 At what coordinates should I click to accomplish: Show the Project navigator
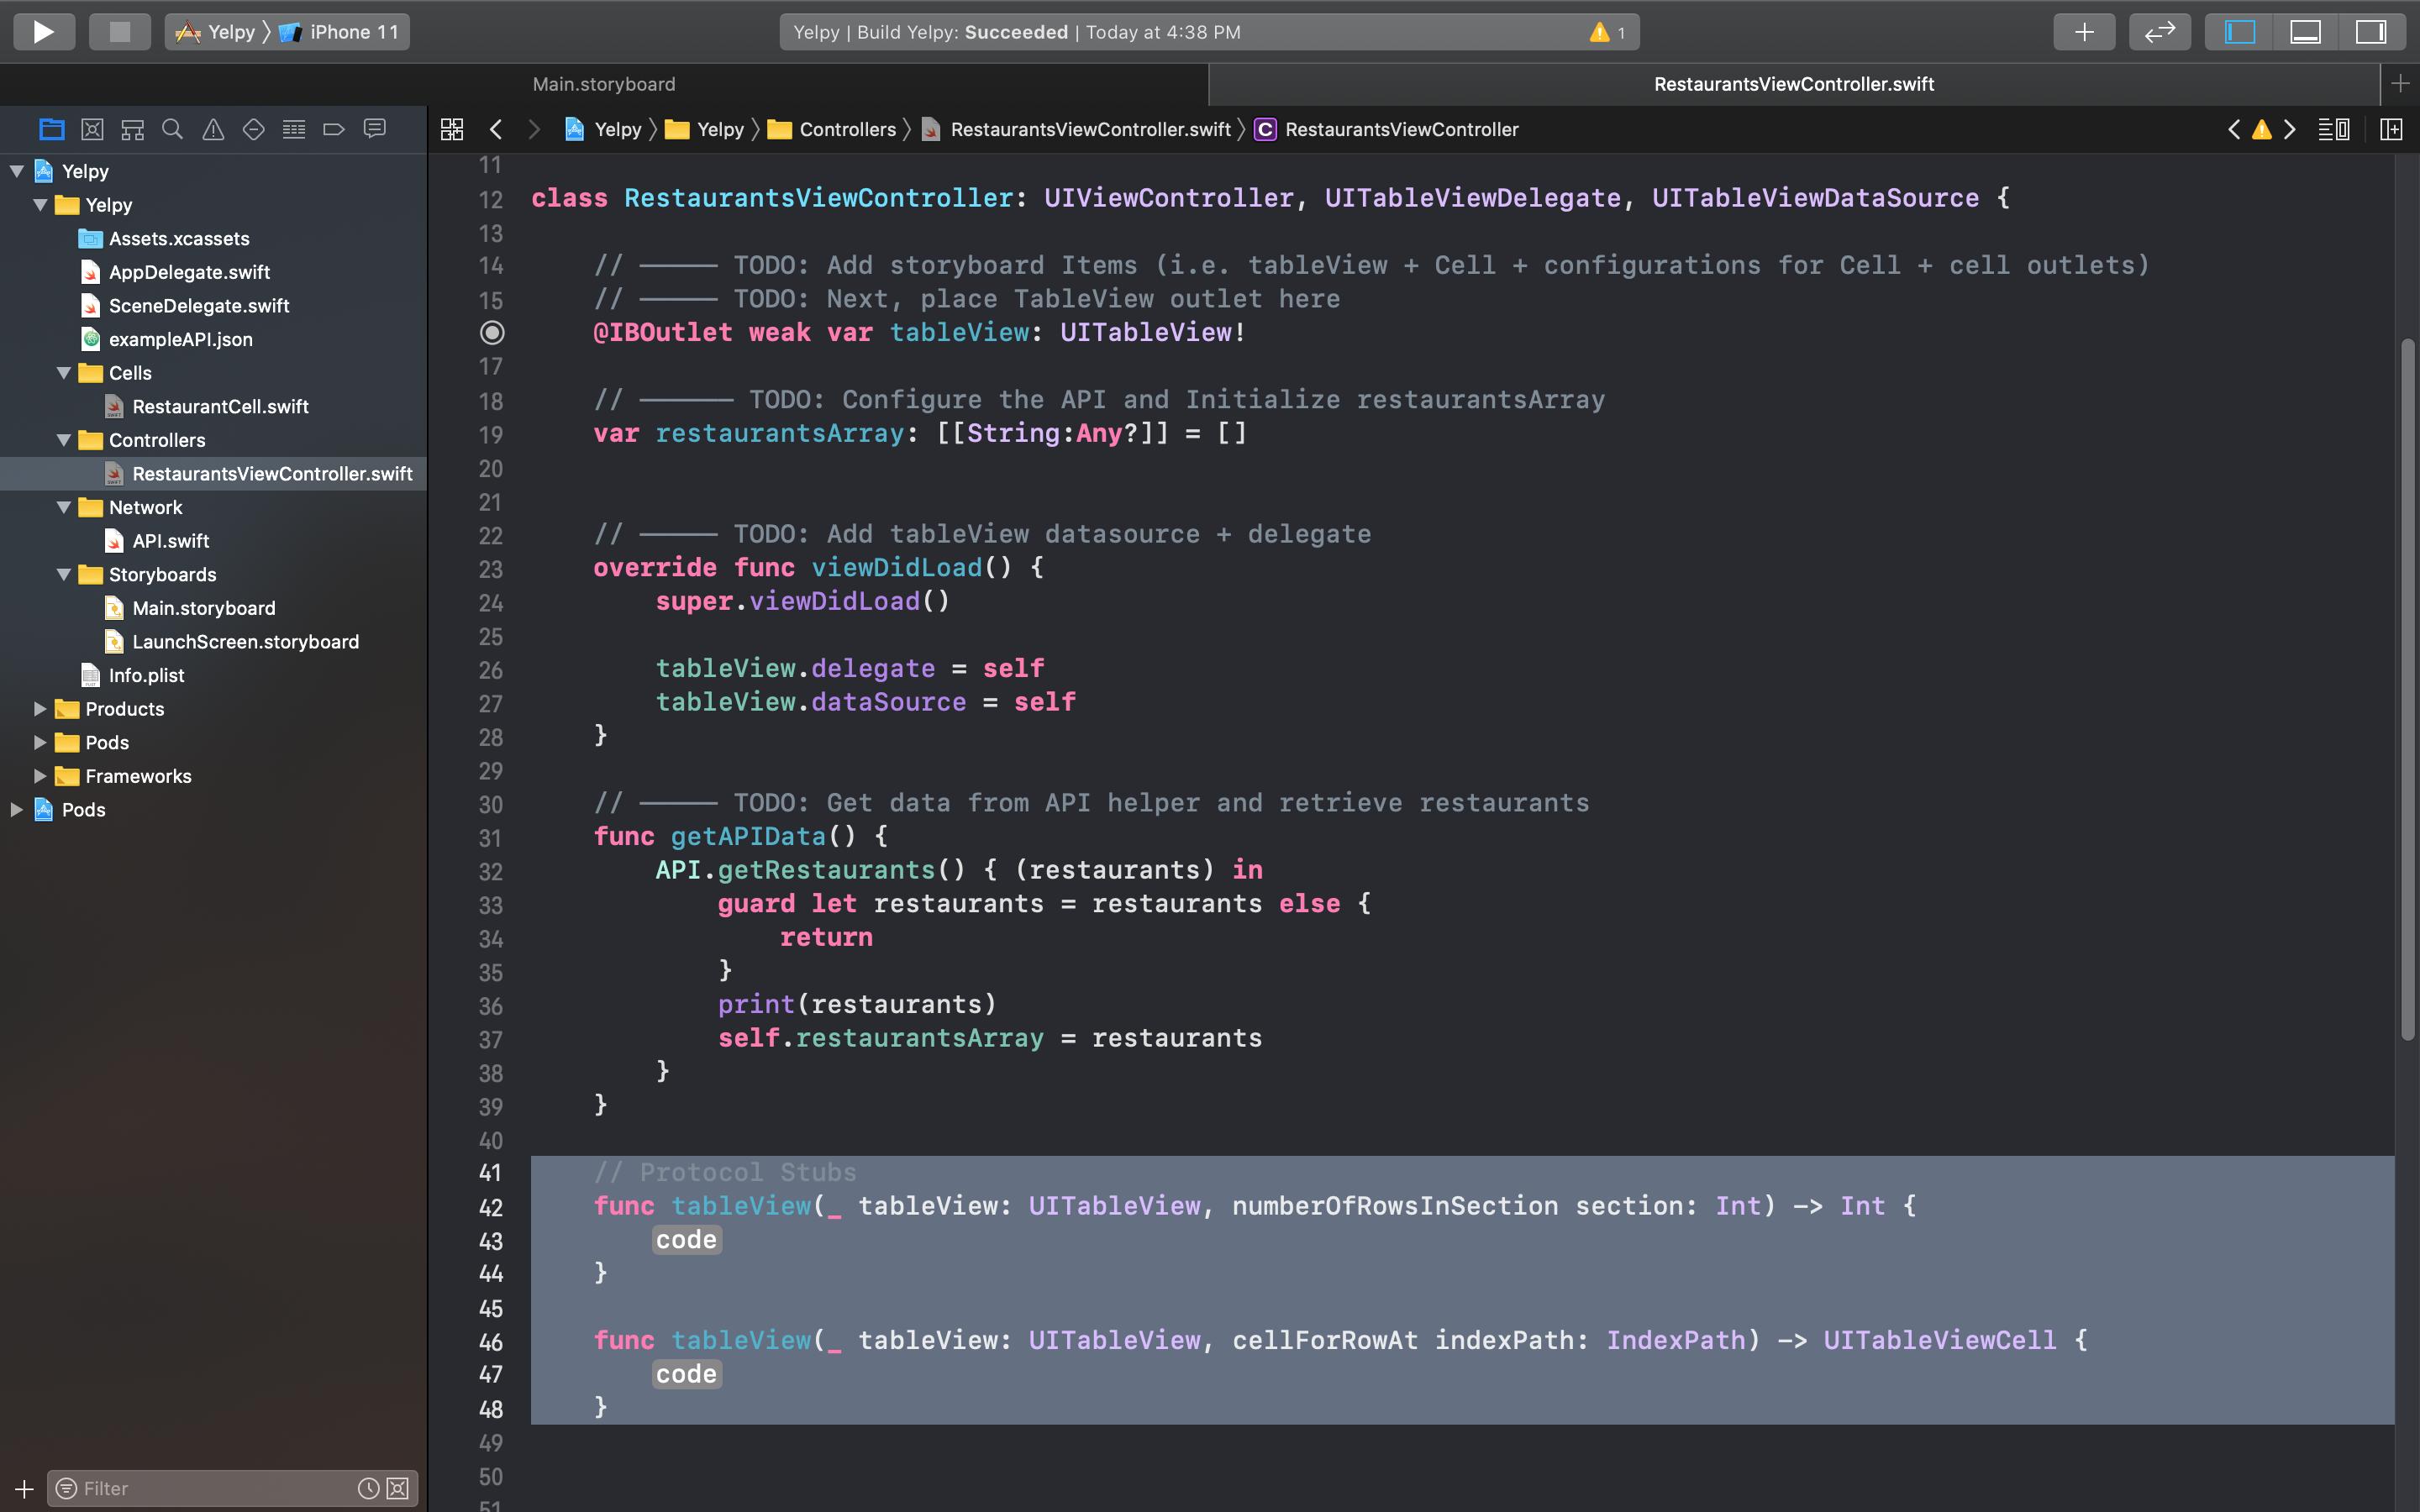pos(51,129)
